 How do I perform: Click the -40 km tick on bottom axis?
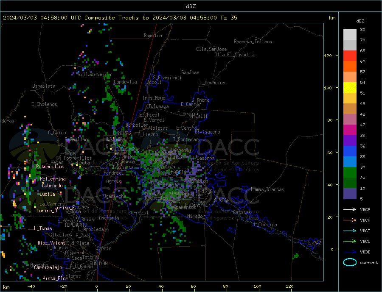pyautogui.click(x=31, y=286)
